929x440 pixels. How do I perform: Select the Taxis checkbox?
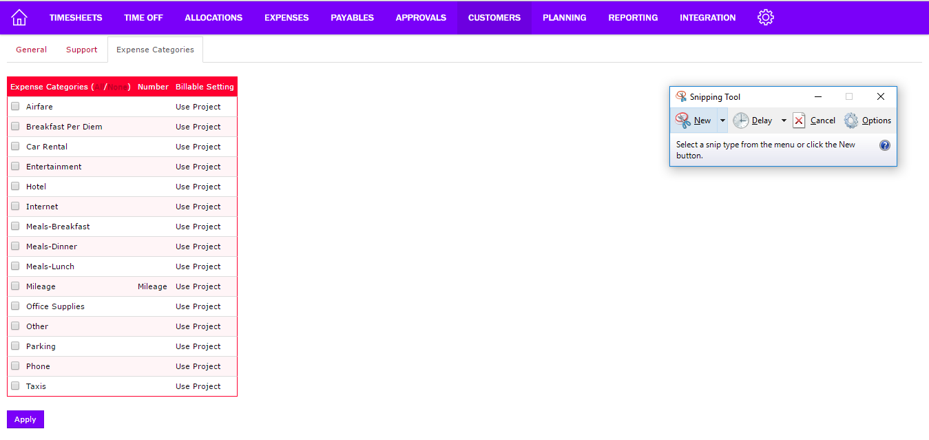click(x=15, y=386)
